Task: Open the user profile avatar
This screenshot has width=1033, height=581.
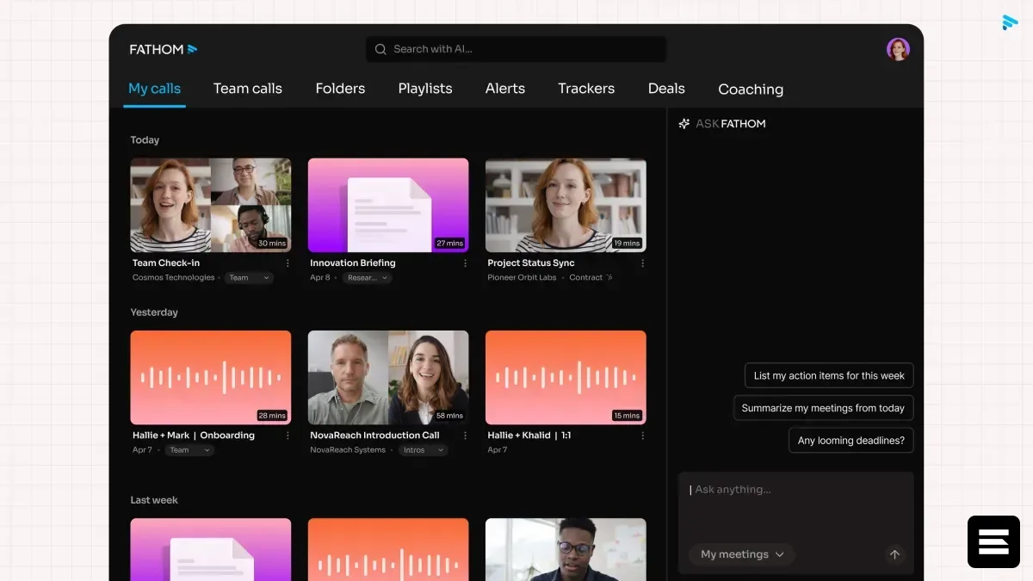Action: 898,49
